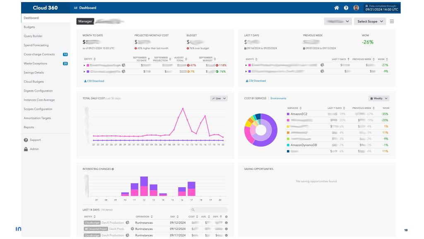424x239 pixels.
Task: Open Spend Forecasting
Action: click(x=36, y=45)
